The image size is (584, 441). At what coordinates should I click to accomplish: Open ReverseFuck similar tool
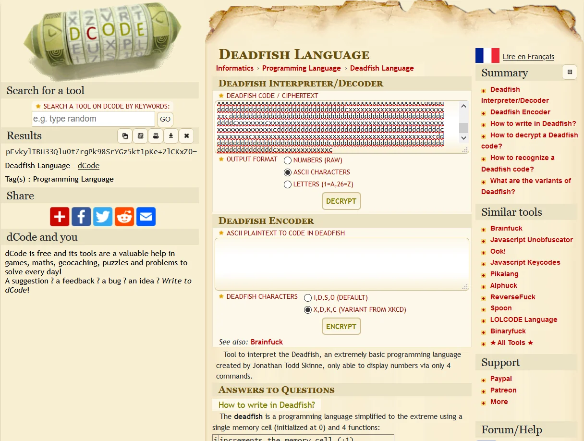point(513,297)
